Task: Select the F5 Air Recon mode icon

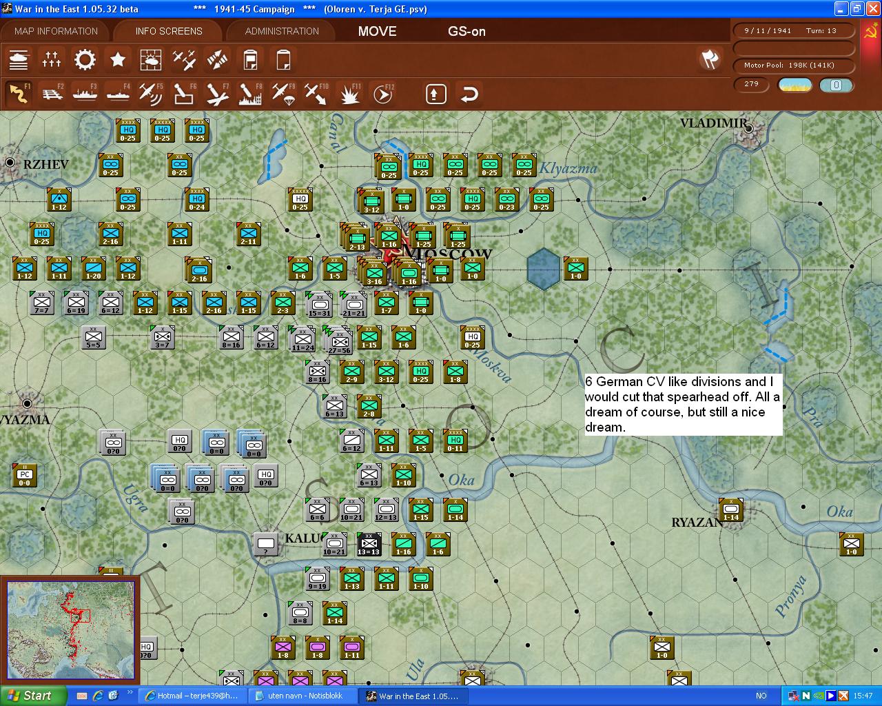Action: tap(151, 93)
